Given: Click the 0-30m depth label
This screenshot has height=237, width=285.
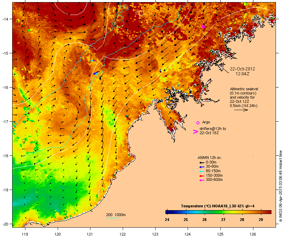Looking at the screenshot, I should pyautogui.click(x=211, y=162).
